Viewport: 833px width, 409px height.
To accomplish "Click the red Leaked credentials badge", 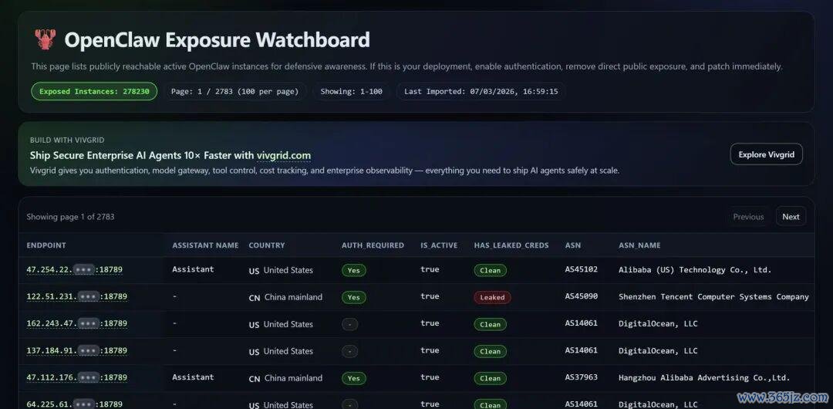I will (492, 297).
